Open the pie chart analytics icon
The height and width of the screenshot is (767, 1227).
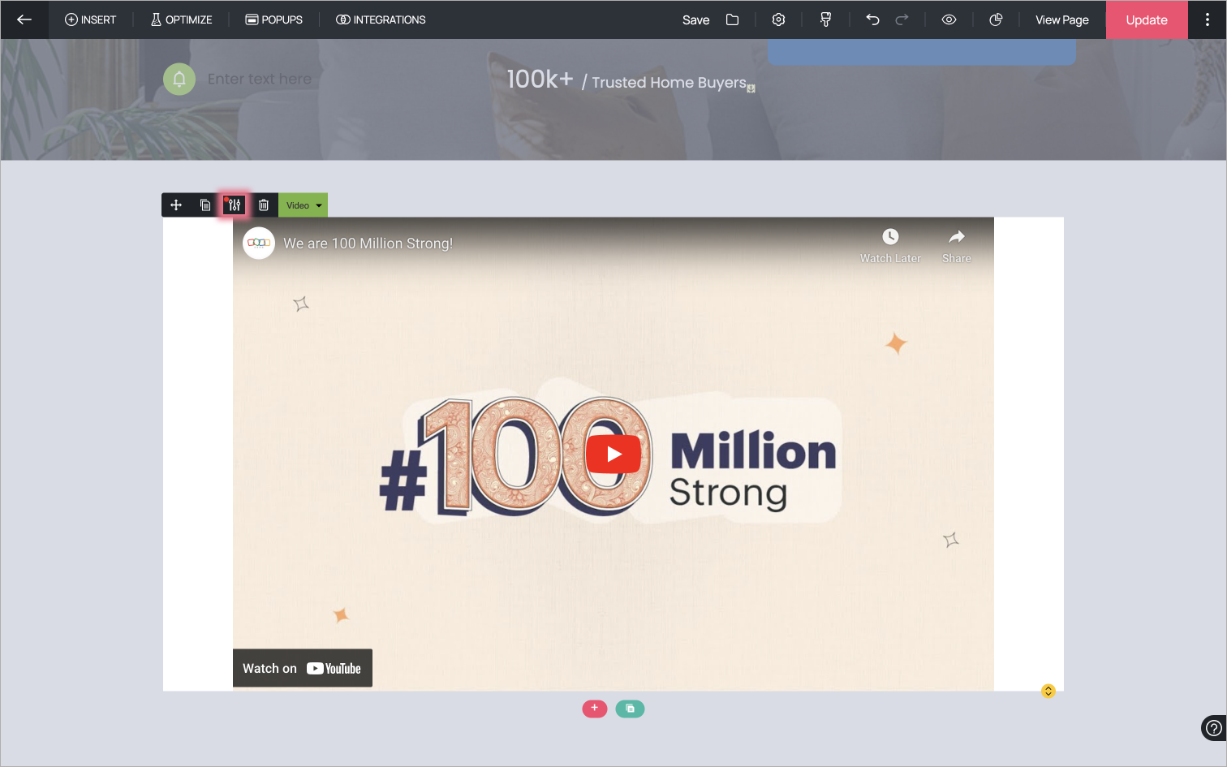click(996, 19)
